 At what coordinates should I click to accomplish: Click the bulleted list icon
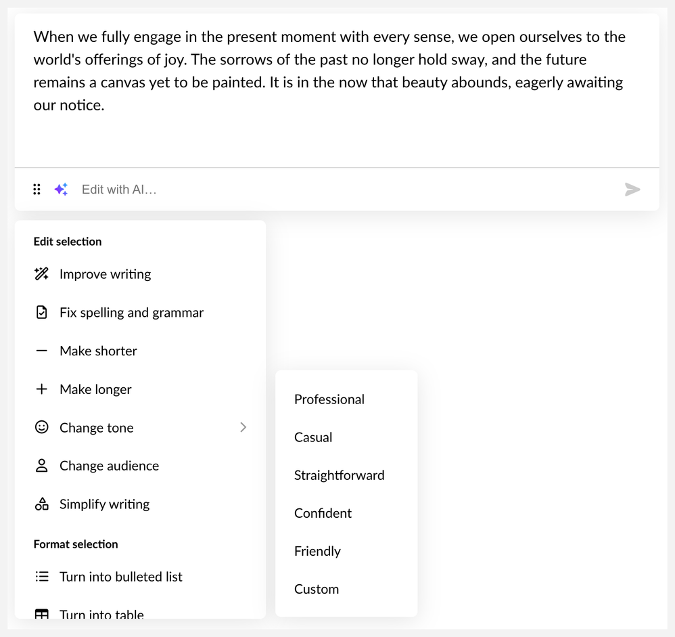(41, 577)
